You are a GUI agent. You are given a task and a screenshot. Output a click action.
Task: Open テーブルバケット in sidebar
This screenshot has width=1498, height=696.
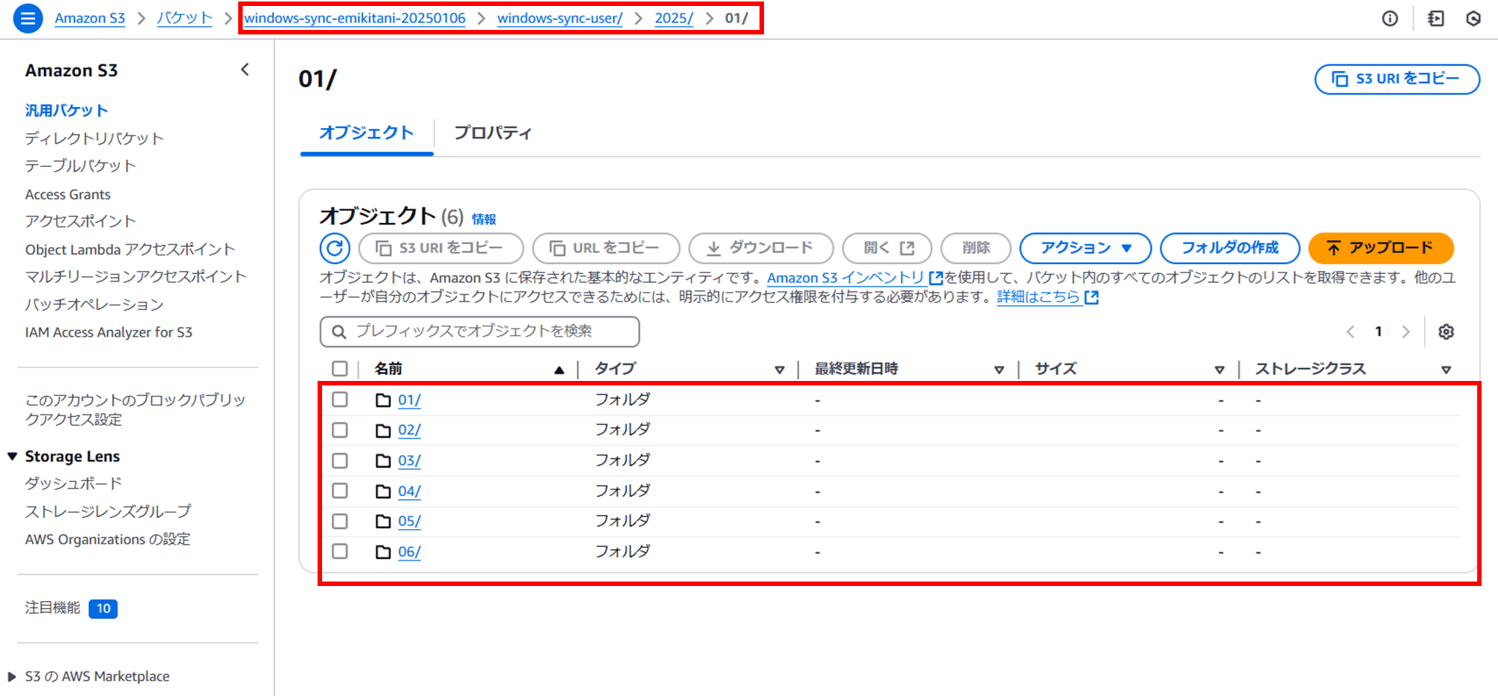pos(81,166)
